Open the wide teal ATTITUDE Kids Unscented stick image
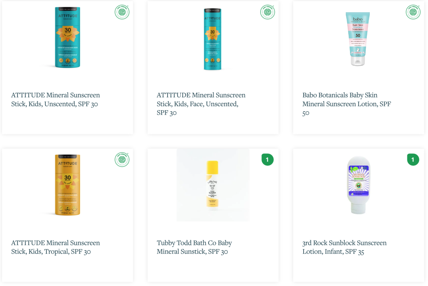This screenshot has height=286, width=428. pos(67,38)
